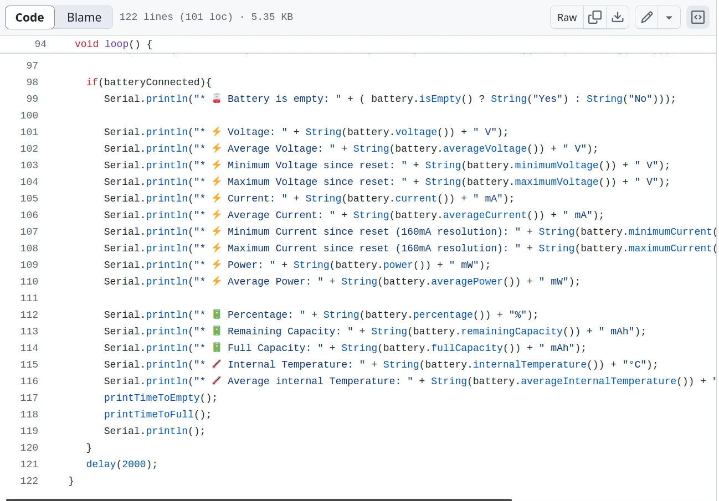Image resolution: width=719 pixels, height=501 pixels.
Task: Click the percentage method call
Action: tap(443, 314)
